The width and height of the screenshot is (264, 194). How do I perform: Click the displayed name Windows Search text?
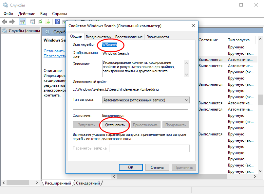[116, 53]
